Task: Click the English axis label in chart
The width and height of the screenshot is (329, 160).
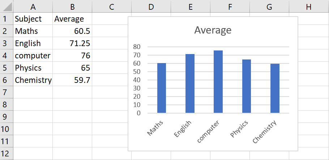Action: [183, 129]
